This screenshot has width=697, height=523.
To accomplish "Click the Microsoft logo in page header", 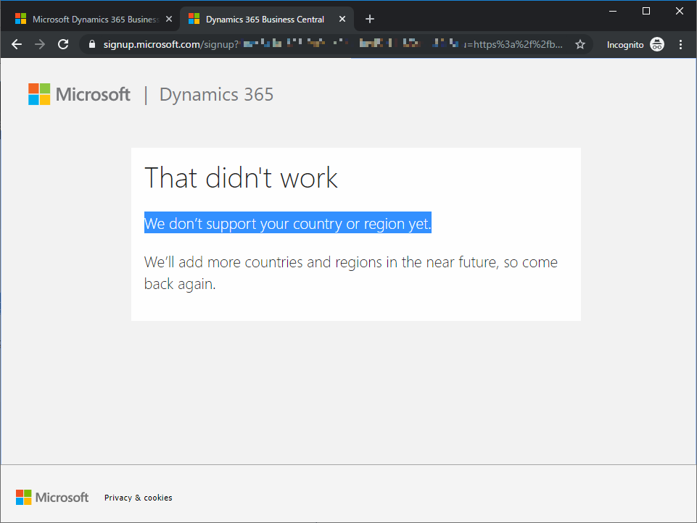I will [80, 94].
